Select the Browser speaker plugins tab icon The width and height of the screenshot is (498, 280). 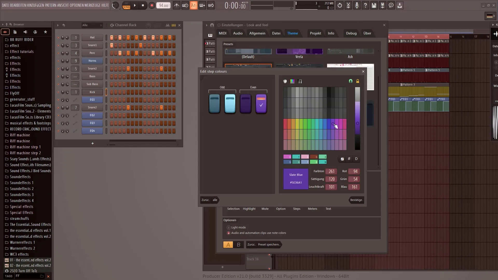tap(25, 32)
